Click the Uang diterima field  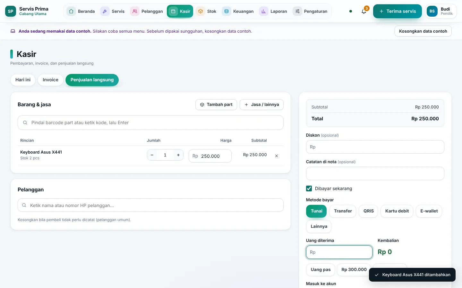point(339,252)
